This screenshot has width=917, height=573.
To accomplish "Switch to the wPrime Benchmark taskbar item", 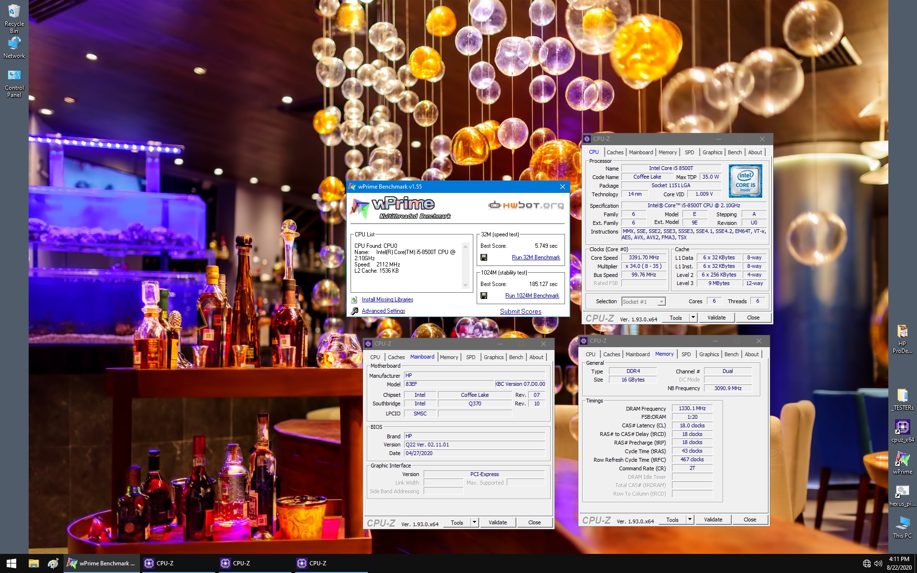I will pos(102,563).
